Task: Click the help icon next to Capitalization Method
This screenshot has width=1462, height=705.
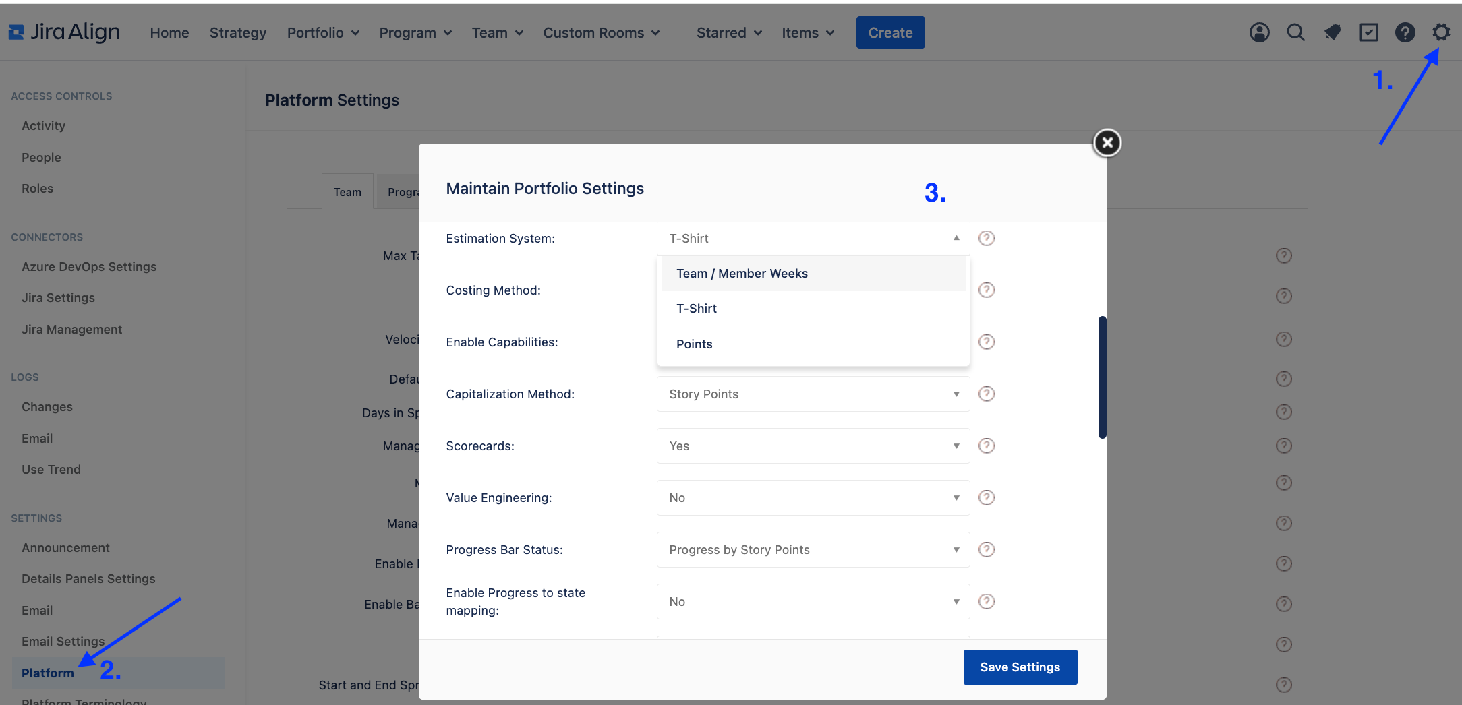Action: point(987,394)
